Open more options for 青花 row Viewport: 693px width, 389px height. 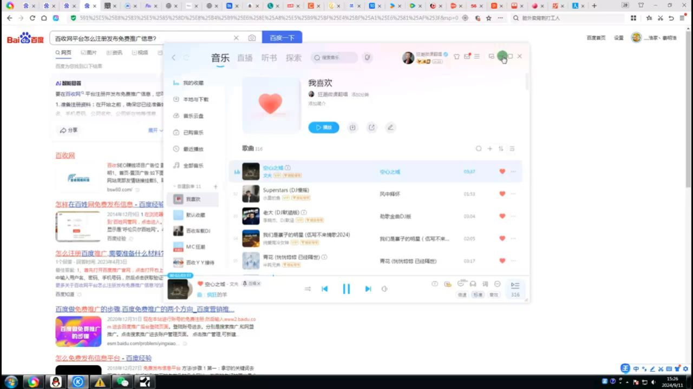click(x=513, y=260)
